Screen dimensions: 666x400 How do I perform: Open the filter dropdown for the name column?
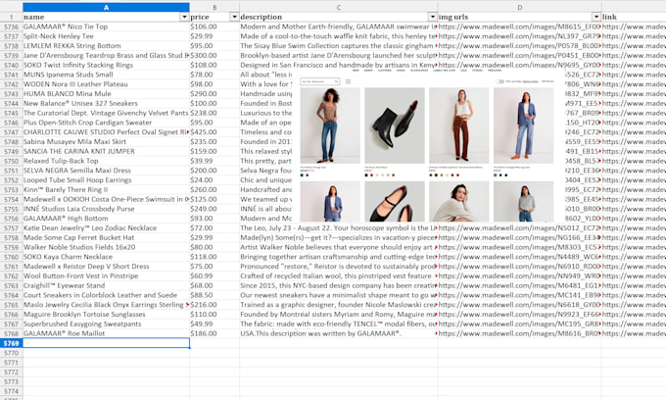[x=184, y=17]
